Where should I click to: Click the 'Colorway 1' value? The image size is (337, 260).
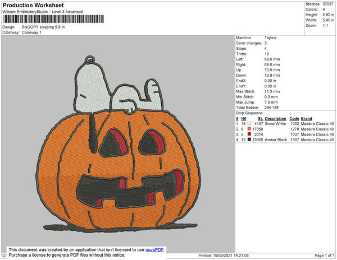(x=31, y=32)
